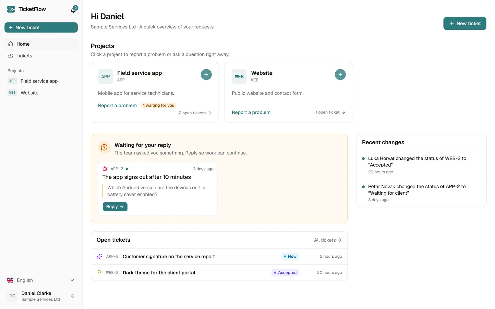495x309 pixels.
Task: Open All tickets link
Action: 328,240
